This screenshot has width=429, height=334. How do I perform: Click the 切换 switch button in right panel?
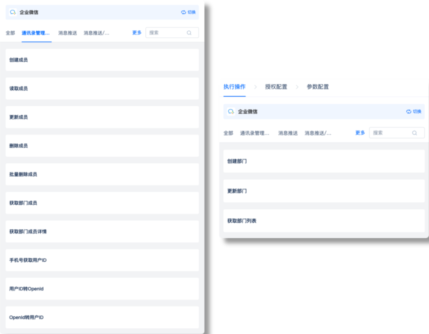point(414,111)
